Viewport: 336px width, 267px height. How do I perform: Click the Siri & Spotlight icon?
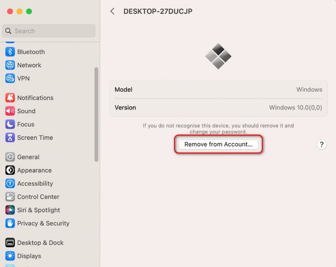pos(10,210)
